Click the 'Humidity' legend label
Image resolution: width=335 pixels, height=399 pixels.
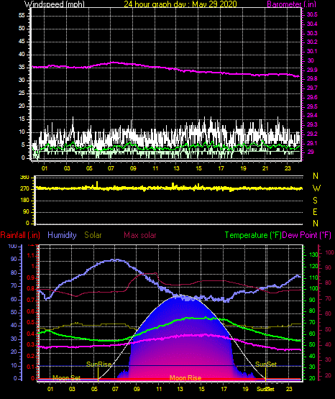pos(62,235)
